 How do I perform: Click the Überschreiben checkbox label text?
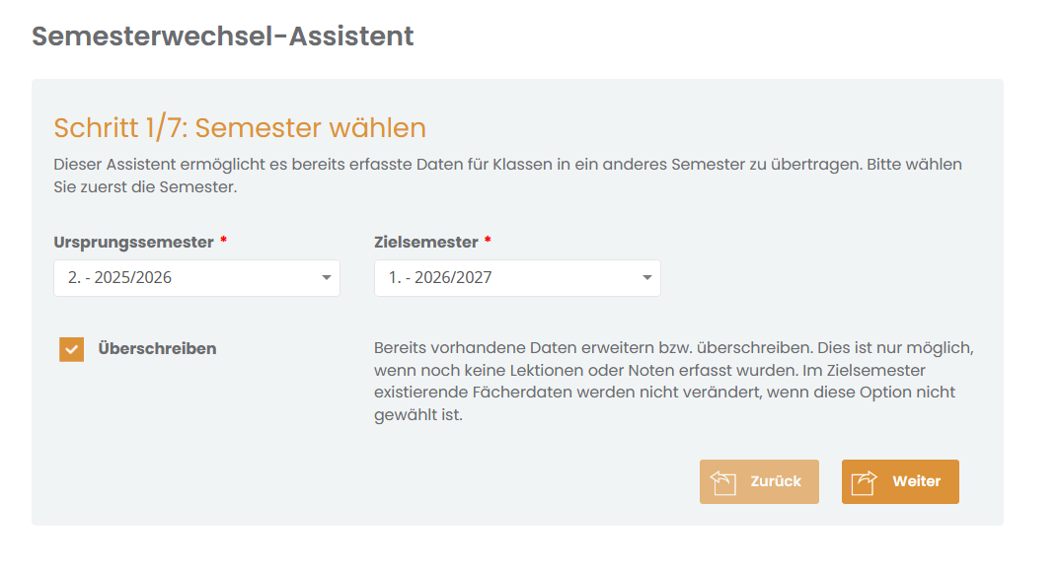(157, 349)
